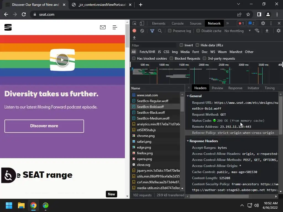This screenshot has height=212, width=283.
Task: Open SEAT hamburger menu
Action: [115, 27]
